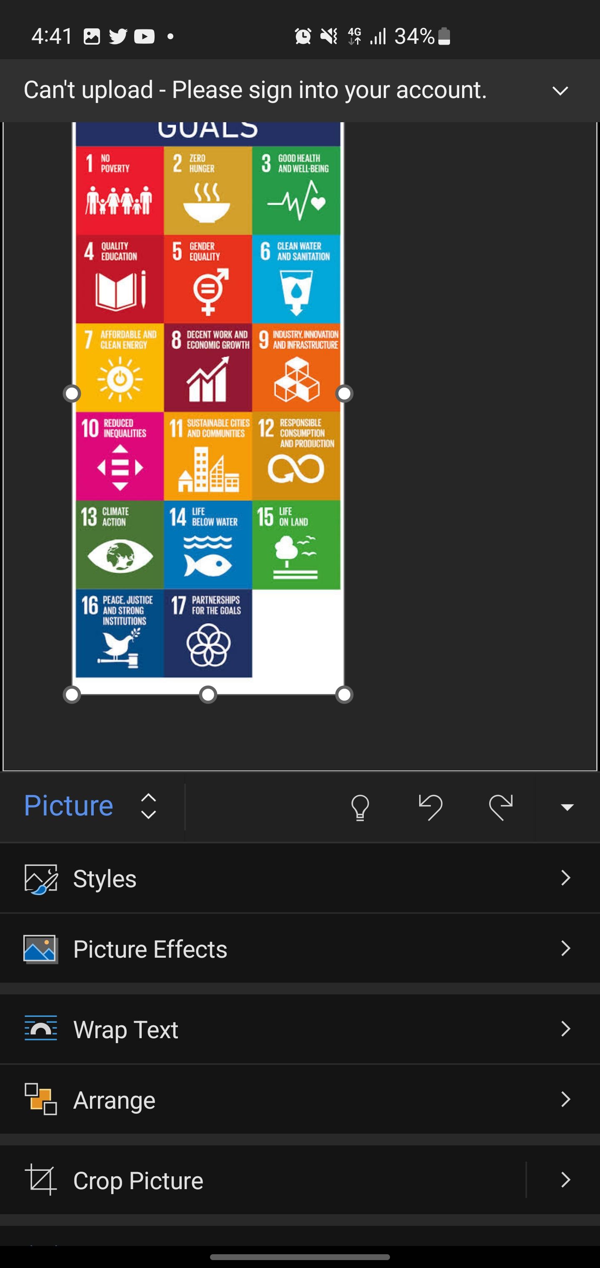Tap the Twitter notification icon
This screenshot has height=1268, width=600.
pyautogui.click(x=118, y=36)
